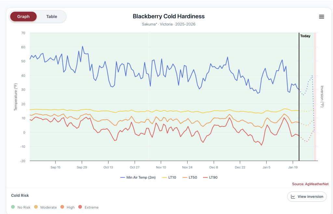Open the chart hamburger menu
The image size is (333, 214).
(x=321, y=17)
